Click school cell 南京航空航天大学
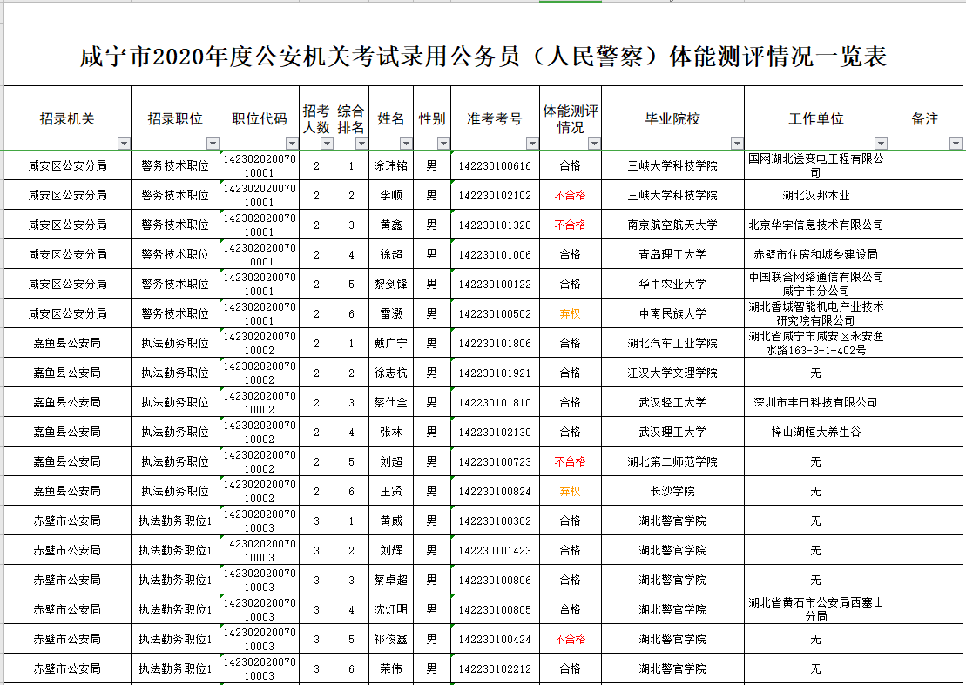Viewport: 966px width, 685px height. (x=672, y=225)
